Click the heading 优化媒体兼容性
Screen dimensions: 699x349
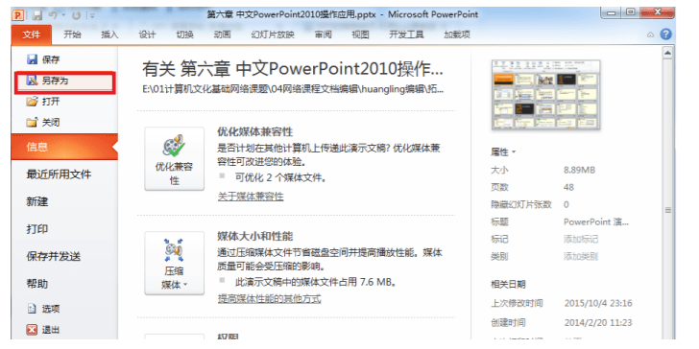(x=255, y=131)
